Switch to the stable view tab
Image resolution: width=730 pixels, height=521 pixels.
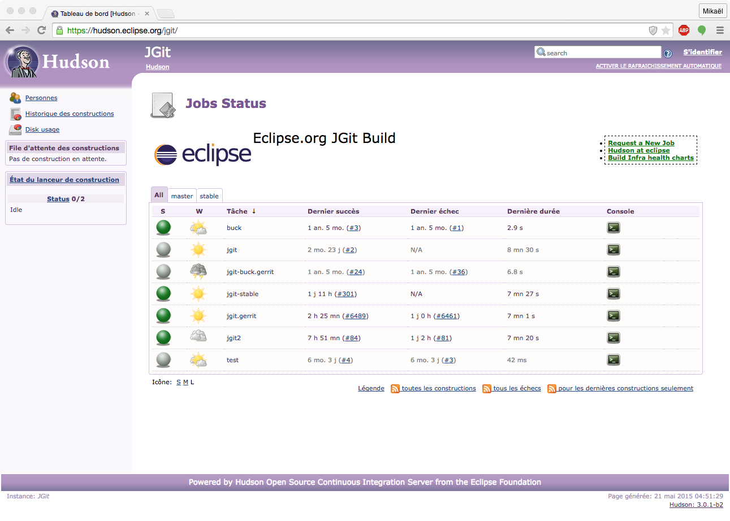point(209,196)
